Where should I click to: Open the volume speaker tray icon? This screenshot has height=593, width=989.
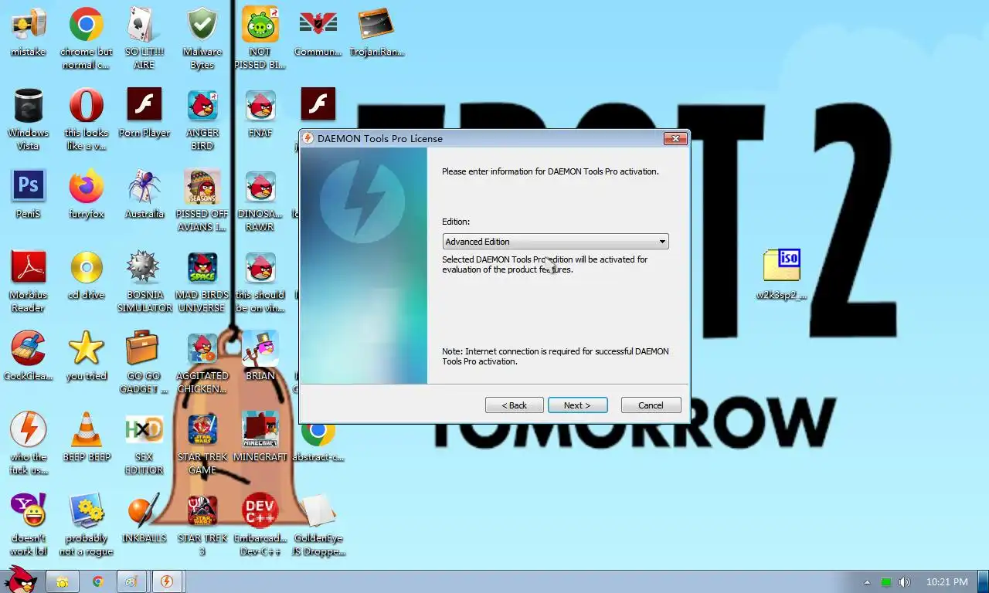(905, 582)
